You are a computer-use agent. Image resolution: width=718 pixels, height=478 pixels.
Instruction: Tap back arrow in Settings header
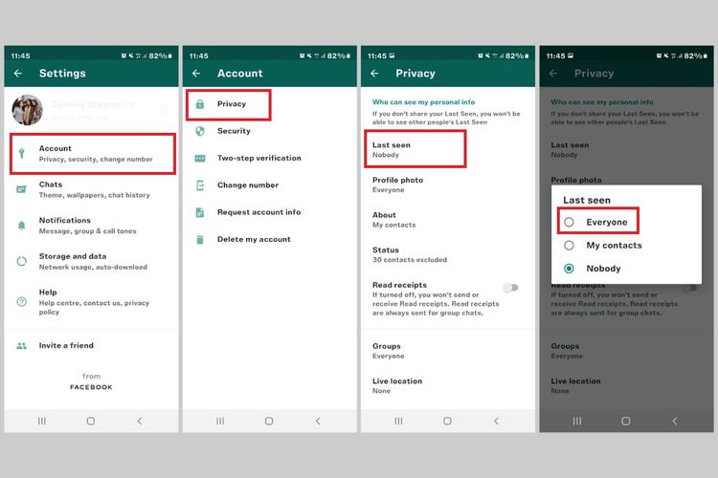(x=18, y=74)
